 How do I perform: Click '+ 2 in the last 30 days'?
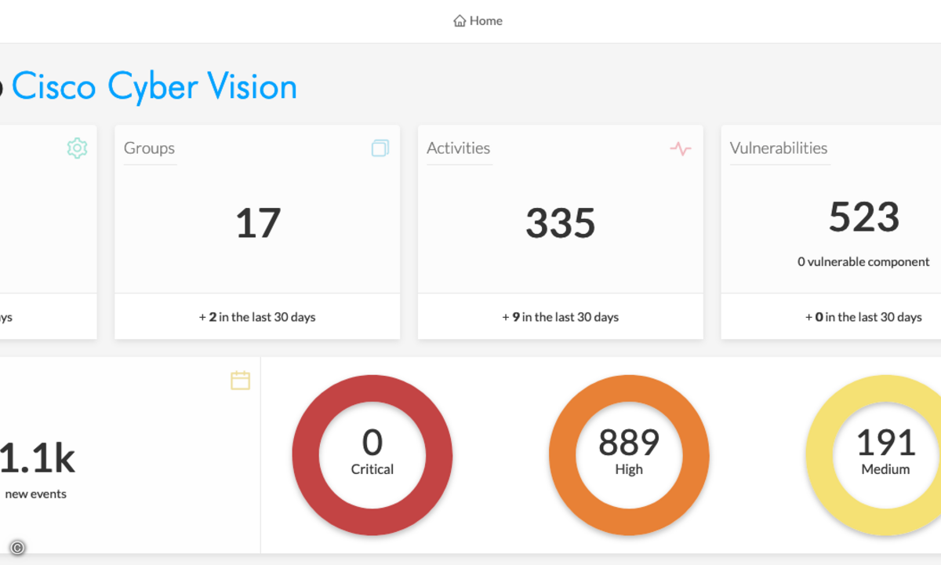257,318
